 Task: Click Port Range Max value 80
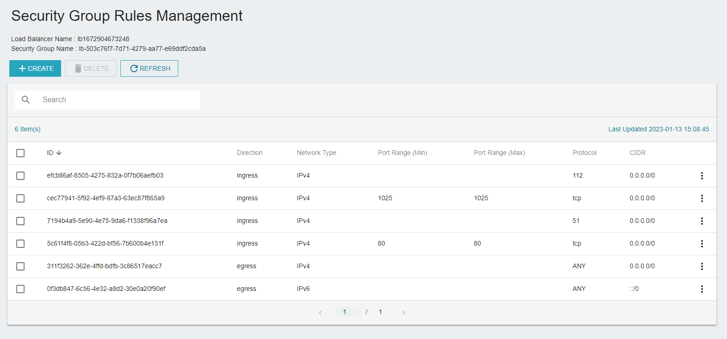477,244
